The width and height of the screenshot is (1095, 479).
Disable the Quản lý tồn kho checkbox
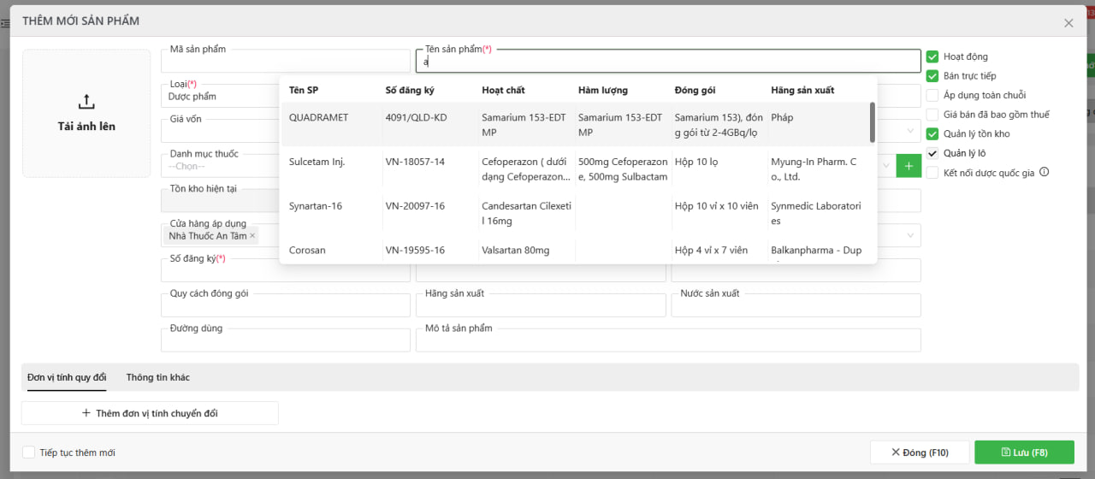(932, 133)
